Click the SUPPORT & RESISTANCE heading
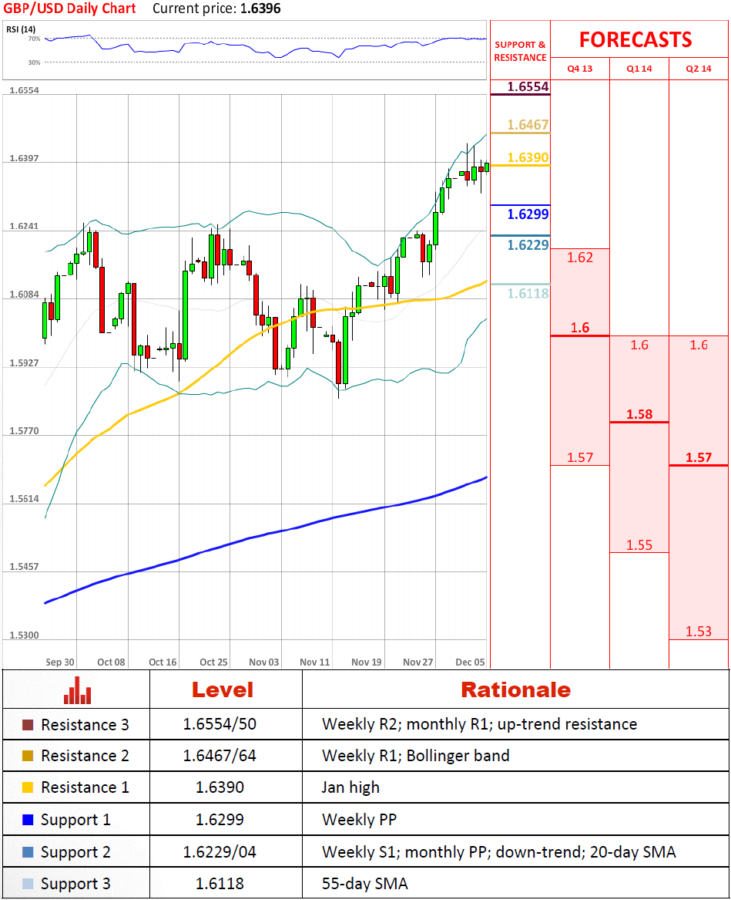 520,51
